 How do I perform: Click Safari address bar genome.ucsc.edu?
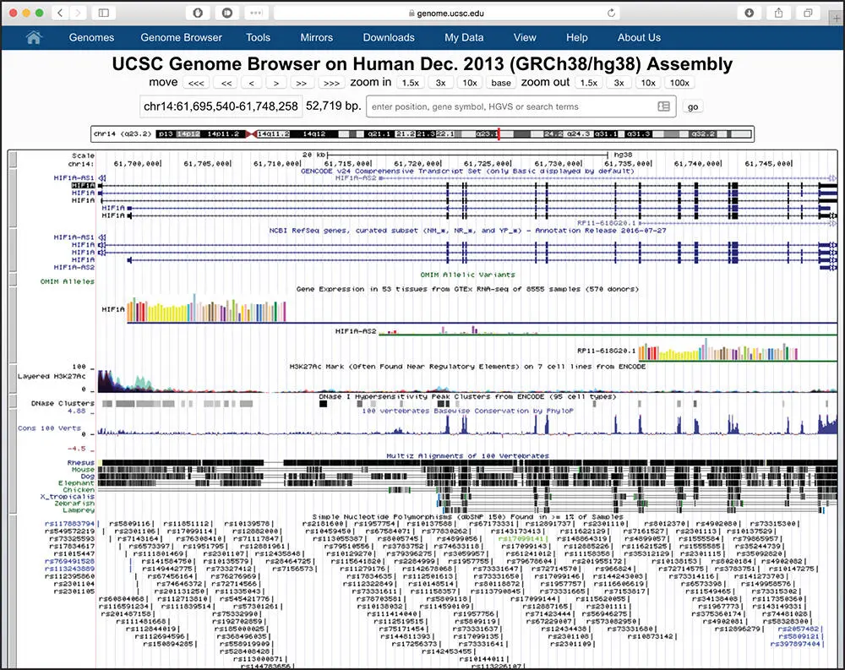coord(447,13)
